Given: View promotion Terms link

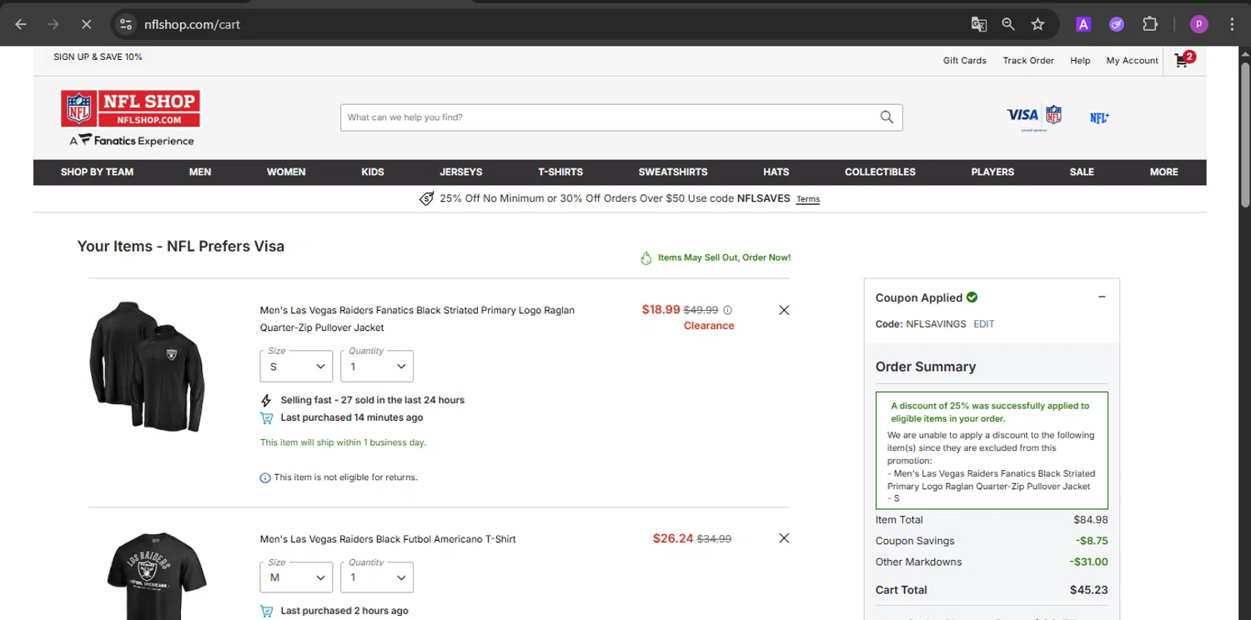Looking at the screenshot, I should click(808, 199).
